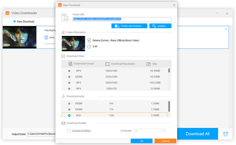Screen dimensions: 236x145
Task: Click the Vevo thumbnail in main window
Action: point(20,37)
